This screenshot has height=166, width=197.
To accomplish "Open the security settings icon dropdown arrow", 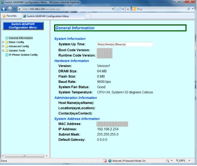I will point(172,161).
